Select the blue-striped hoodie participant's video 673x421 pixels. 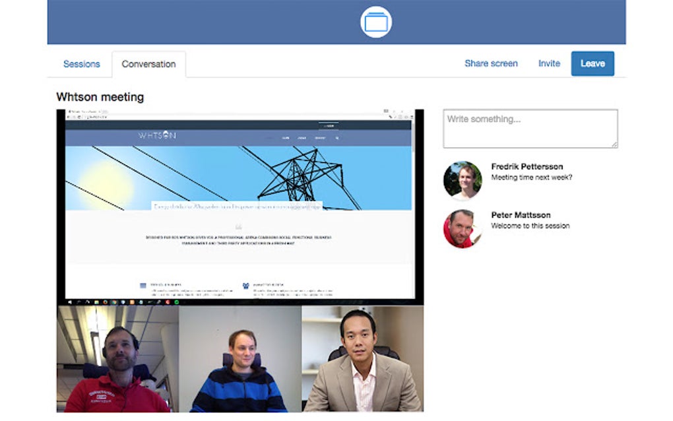pos(240,359)
